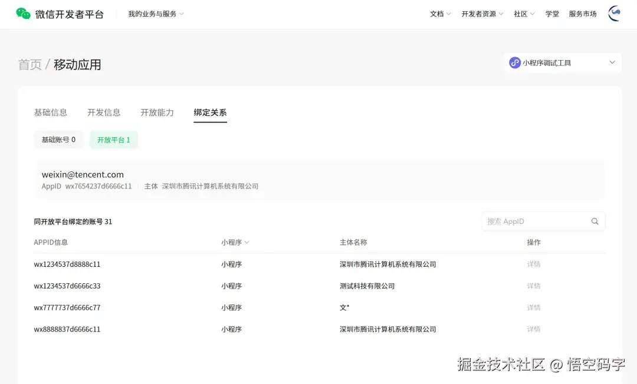637x384 pixels.
Task: Switch to the 开发信息 tab
Action: [104, 112]
